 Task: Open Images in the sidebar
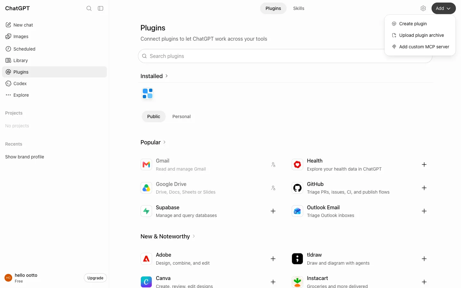(54, 36)
